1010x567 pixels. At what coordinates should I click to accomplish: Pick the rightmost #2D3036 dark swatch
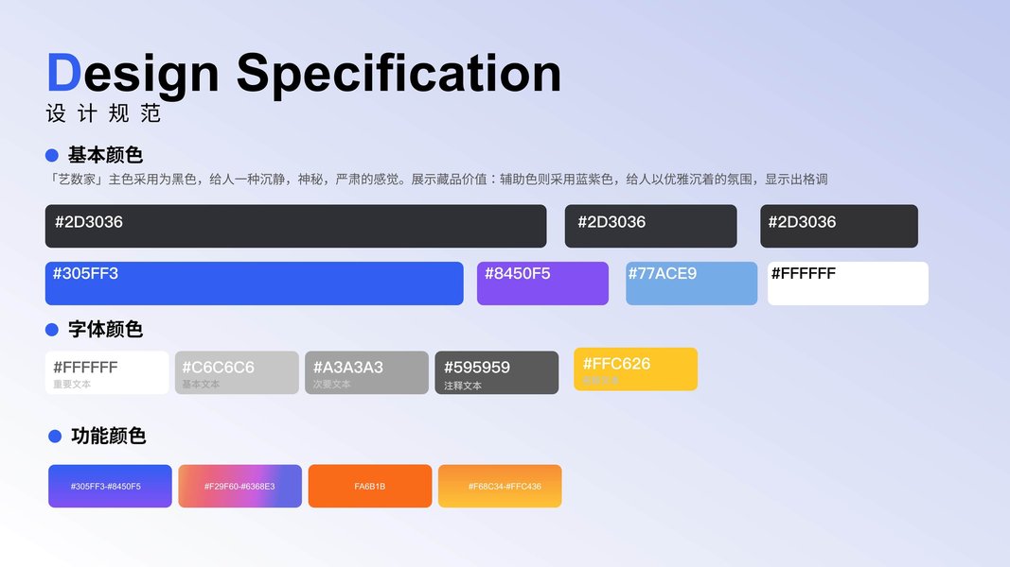pyautogui.click(x=839, y=226)
